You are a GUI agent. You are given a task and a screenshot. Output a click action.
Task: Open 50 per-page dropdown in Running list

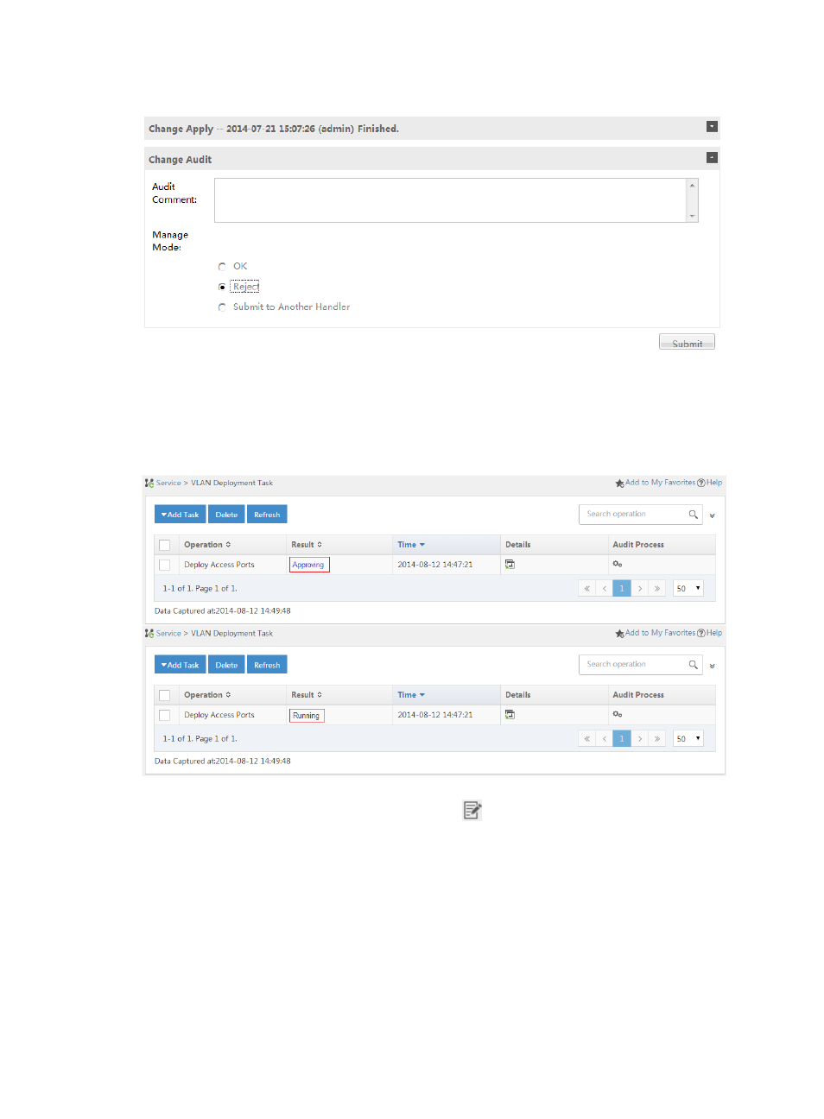688,739
